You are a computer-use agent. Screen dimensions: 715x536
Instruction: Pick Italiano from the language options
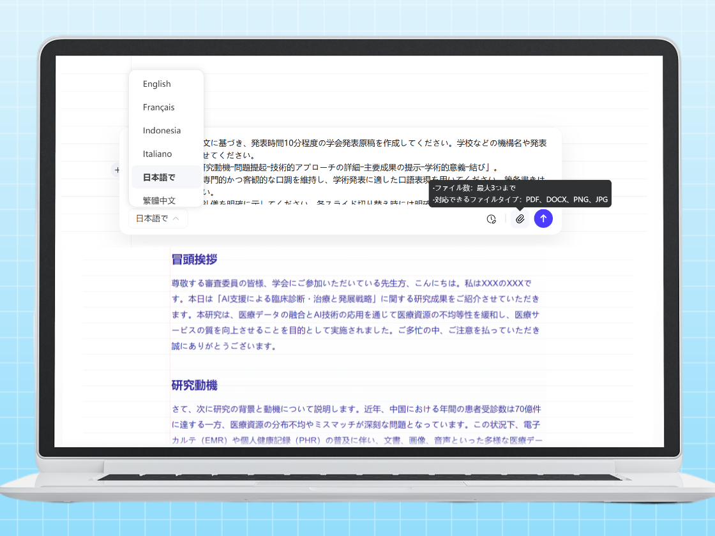[x=157, y=153]
